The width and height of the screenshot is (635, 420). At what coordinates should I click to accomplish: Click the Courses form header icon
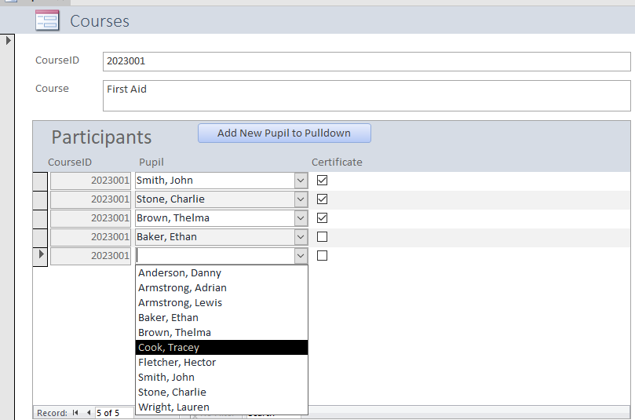(47, 21)
